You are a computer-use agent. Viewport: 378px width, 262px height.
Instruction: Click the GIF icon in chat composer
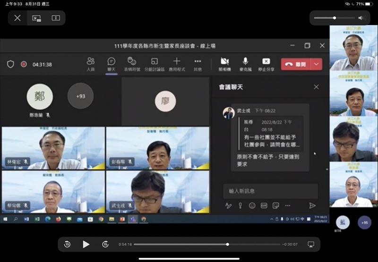pyautogui.click(x=264, y=205)
